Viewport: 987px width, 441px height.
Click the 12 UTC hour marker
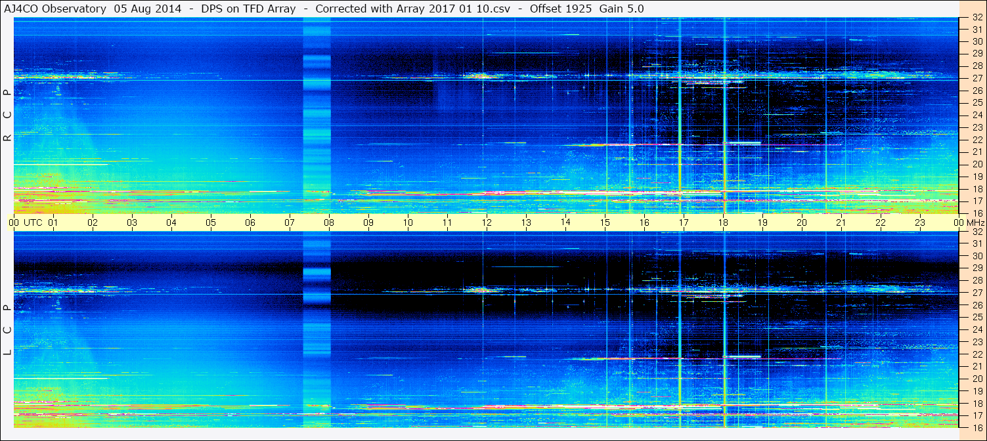[x=487, y=222]
